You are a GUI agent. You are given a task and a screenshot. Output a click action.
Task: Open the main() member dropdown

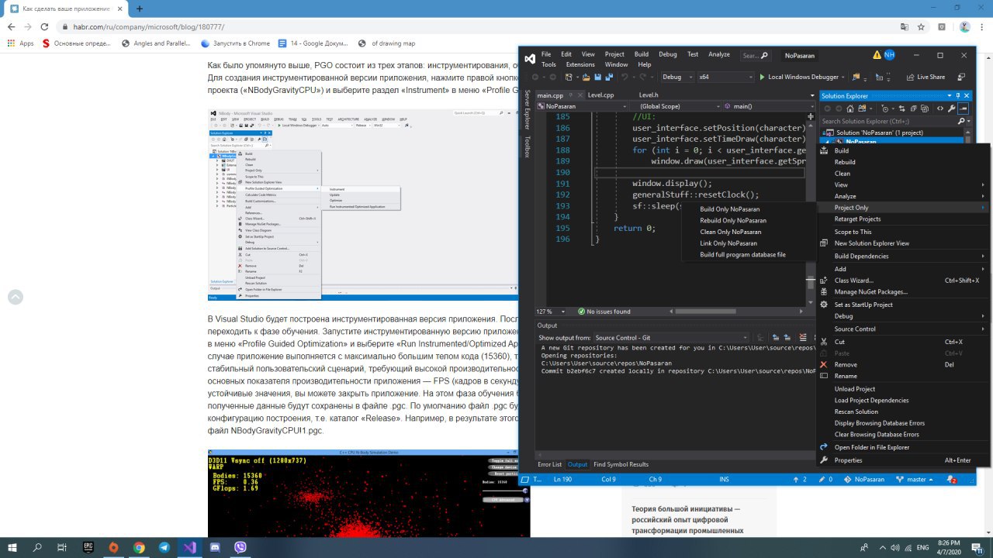[768, 106]
